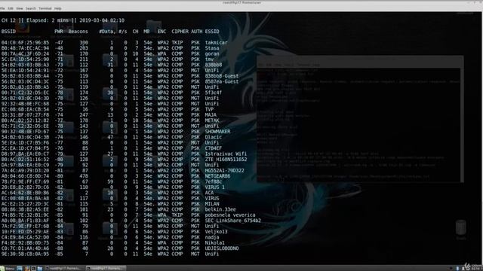
Task: Click the ESSID 'VIRUS 1'
Action: 215,187
